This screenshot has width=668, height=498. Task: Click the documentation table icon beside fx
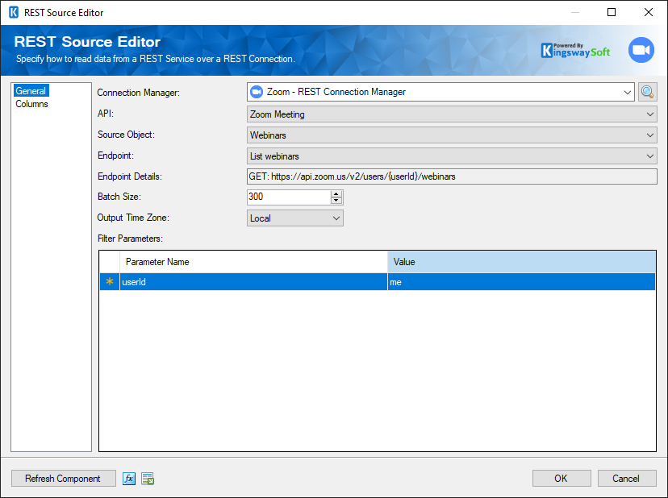148,479
